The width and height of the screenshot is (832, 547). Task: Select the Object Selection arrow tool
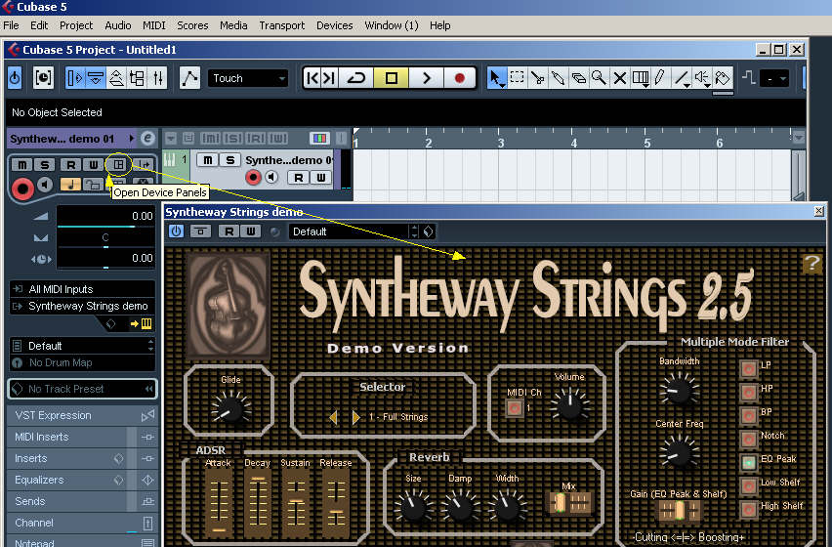click(x=496, y=78)
